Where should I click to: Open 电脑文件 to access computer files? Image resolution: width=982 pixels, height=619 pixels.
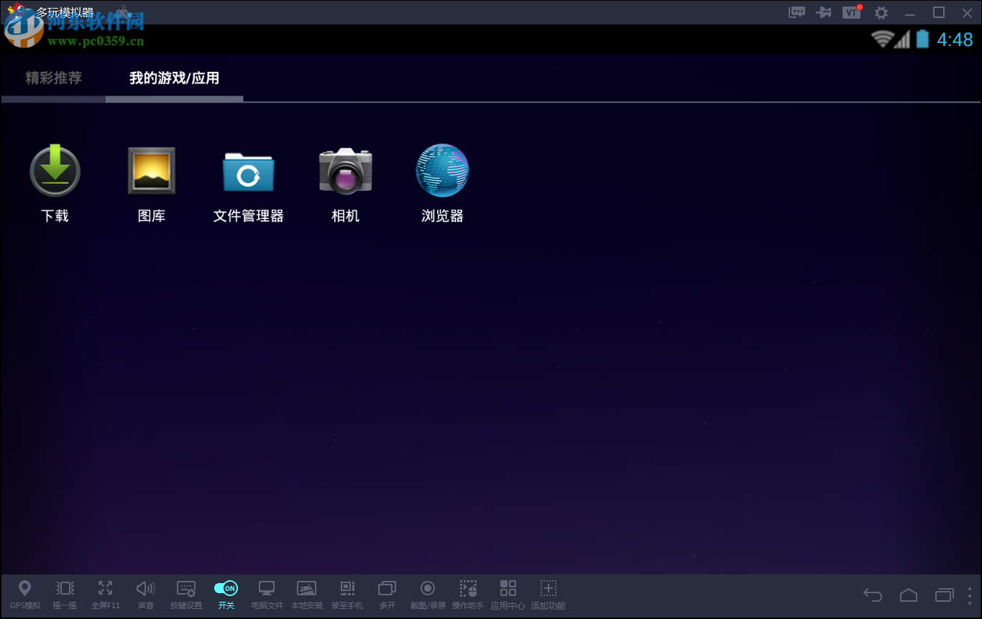point(267,595)
